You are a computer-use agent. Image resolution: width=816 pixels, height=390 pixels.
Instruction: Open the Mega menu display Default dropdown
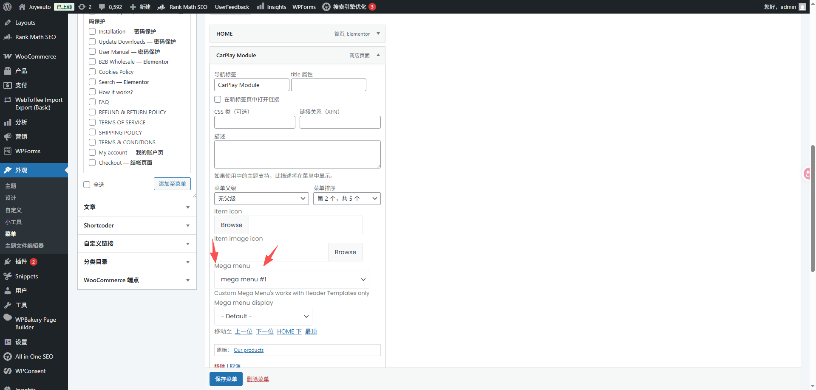click(263, 316)
